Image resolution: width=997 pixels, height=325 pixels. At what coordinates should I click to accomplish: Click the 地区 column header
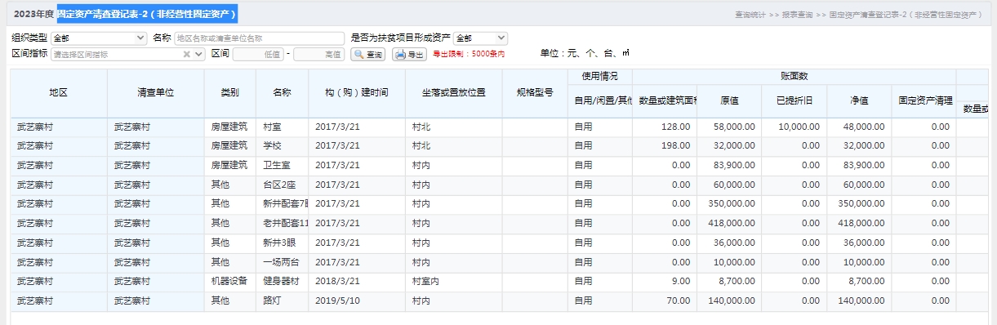click(x=59, y=93)
